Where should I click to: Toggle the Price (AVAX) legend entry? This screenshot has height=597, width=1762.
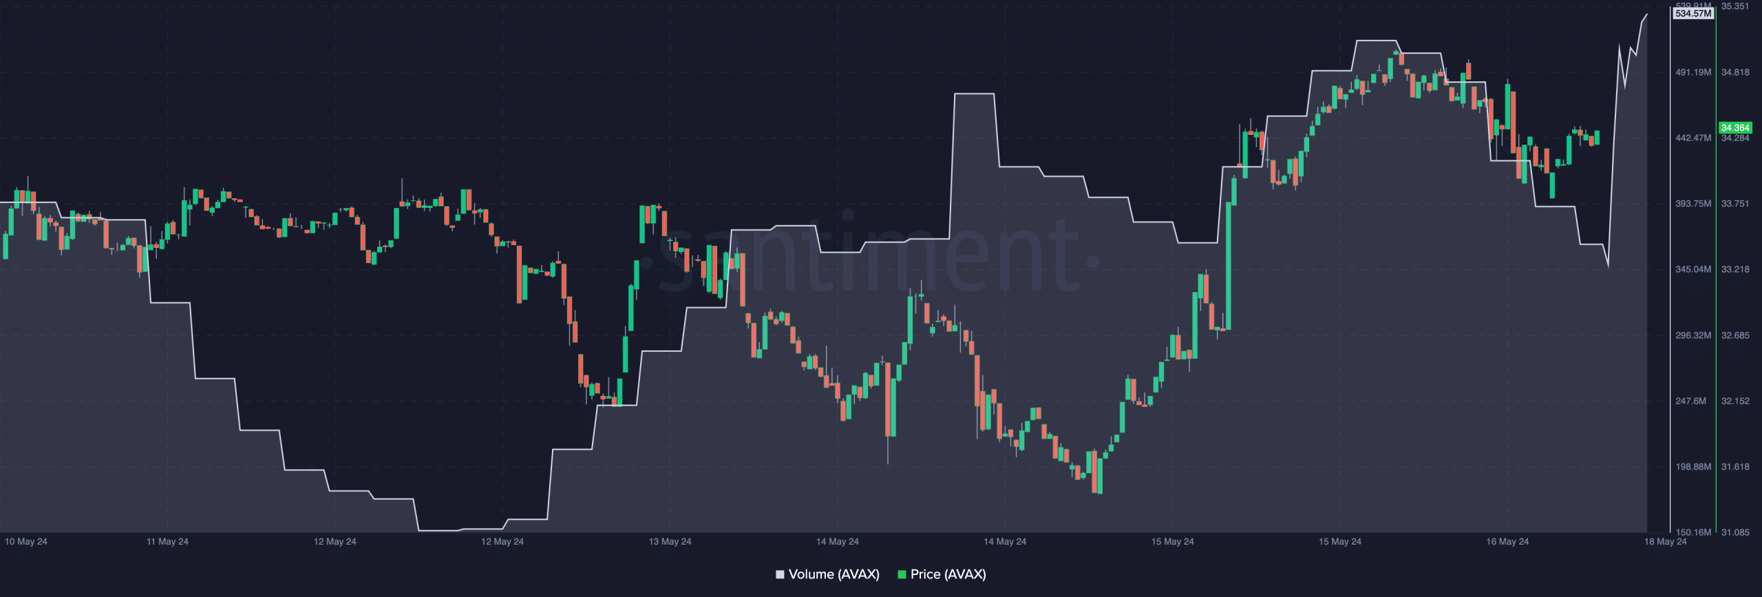click(x=942, y=574)
